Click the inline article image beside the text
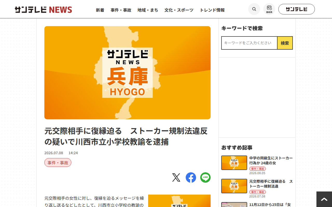332x207 pixels. (179, 201)
